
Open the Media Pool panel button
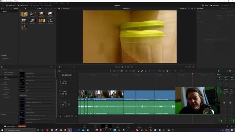11,5
